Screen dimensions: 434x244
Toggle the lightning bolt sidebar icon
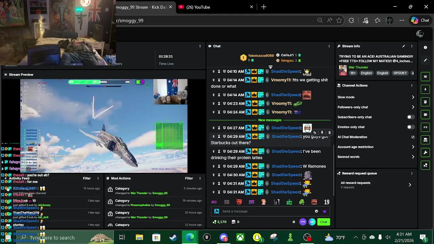click(426, 89)
